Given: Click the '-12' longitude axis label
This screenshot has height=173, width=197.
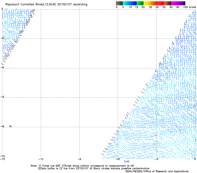Looking at the screenshot, I should (41, 159).
